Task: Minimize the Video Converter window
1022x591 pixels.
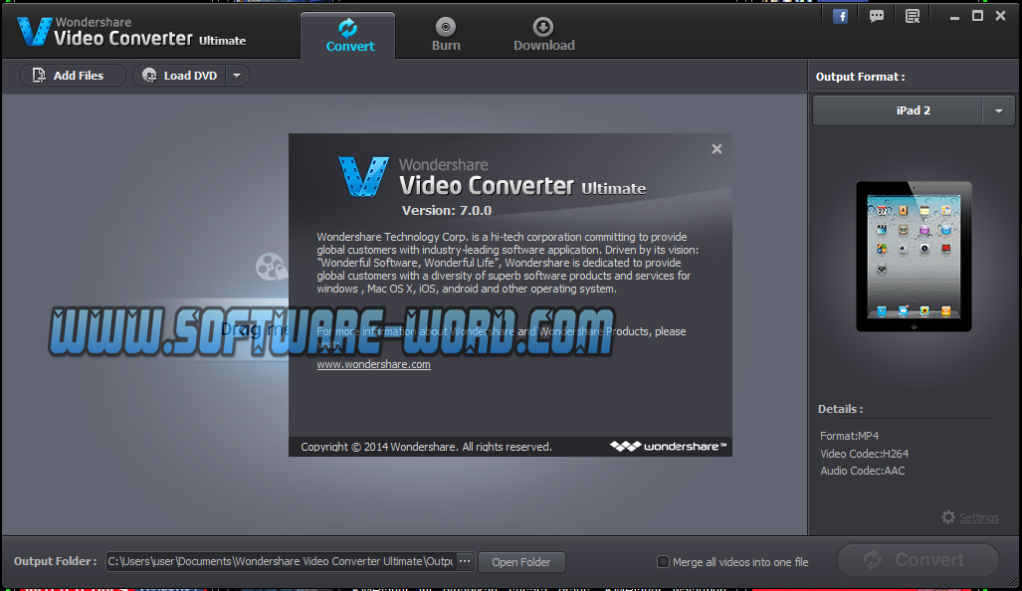Action: (x=954, y=17)
